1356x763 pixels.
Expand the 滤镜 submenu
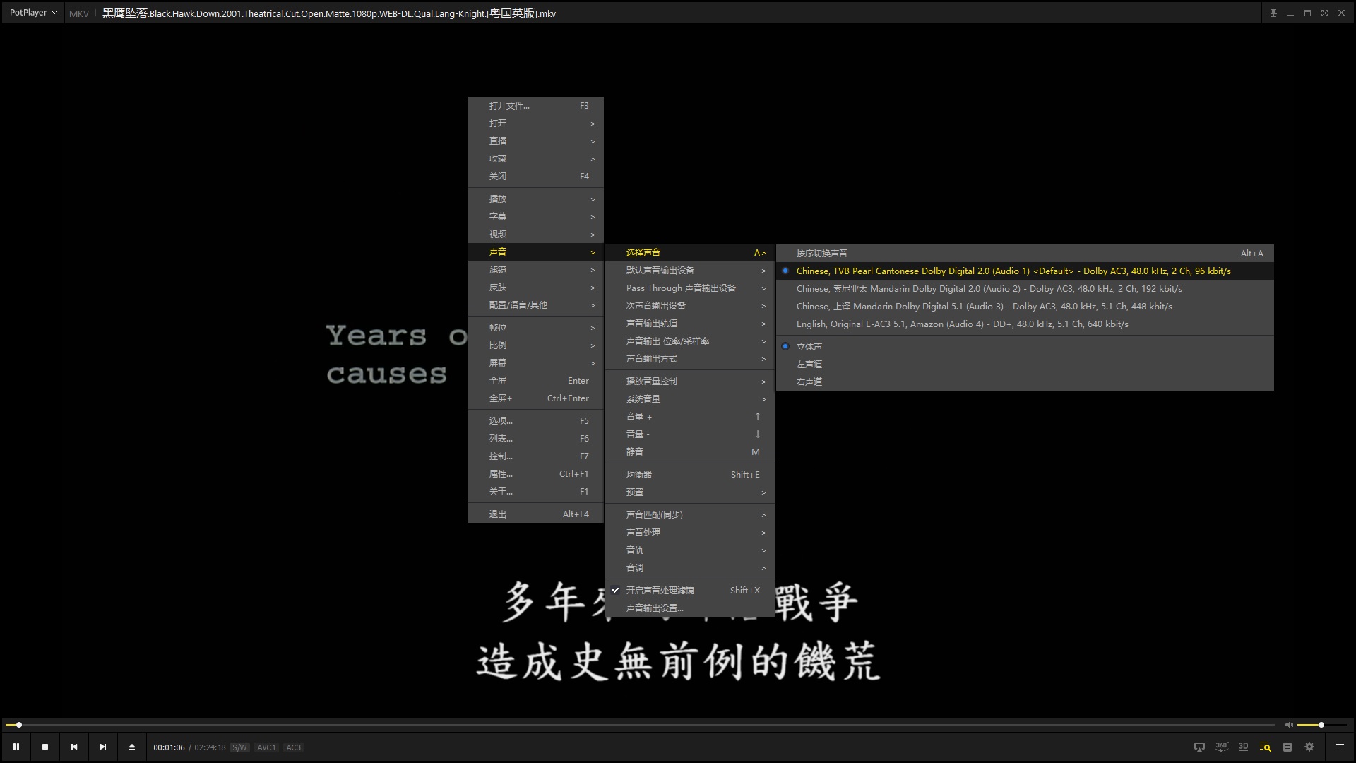click(498, 270)
